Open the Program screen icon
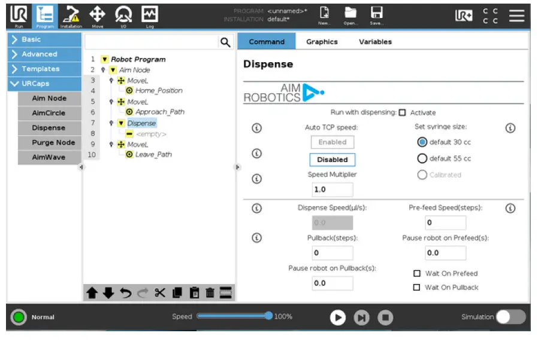 click(45, 16)
